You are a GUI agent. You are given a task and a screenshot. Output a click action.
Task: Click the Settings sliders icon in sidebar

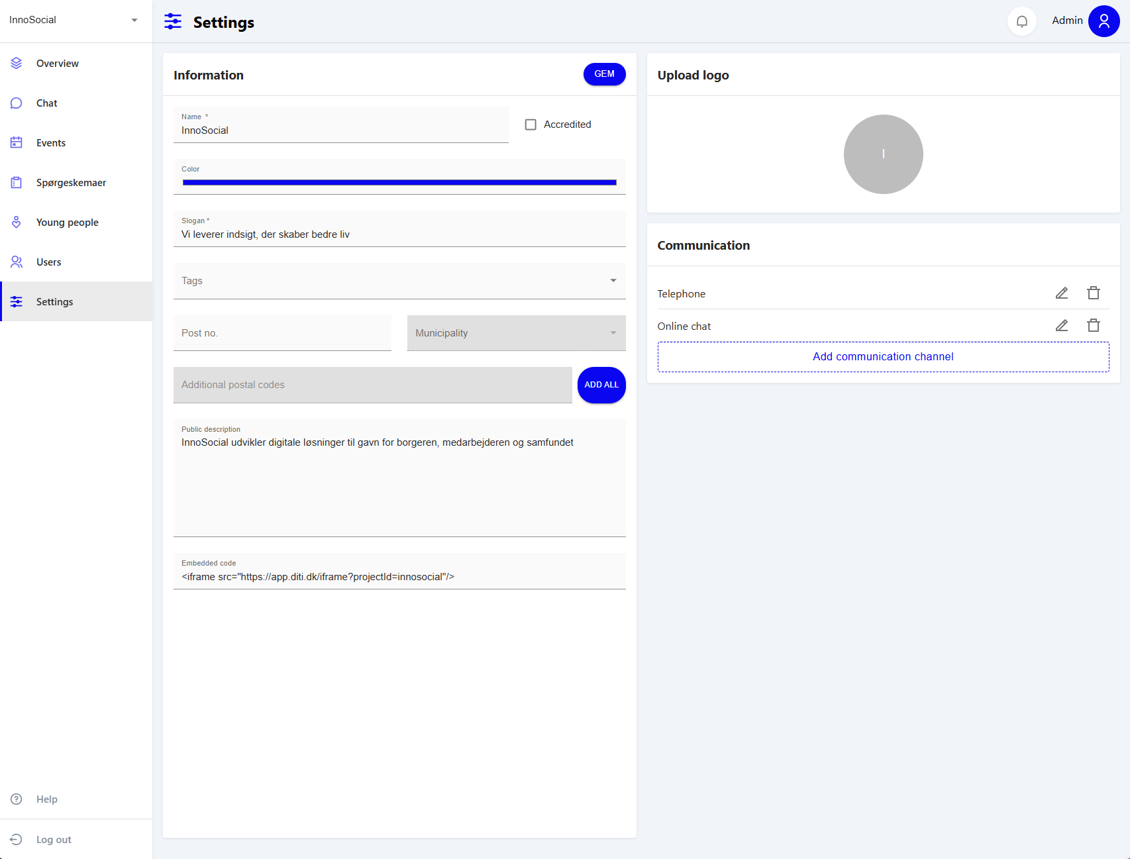coord(17,301)
